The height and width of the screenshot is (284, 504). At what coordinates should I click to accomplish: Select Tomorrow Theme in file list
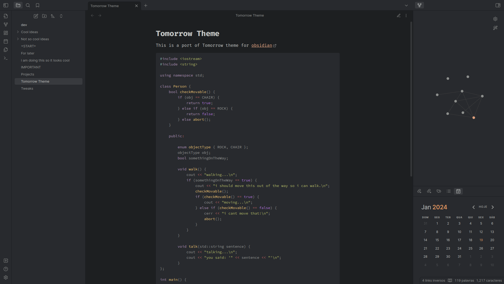[x=49, y=81]
